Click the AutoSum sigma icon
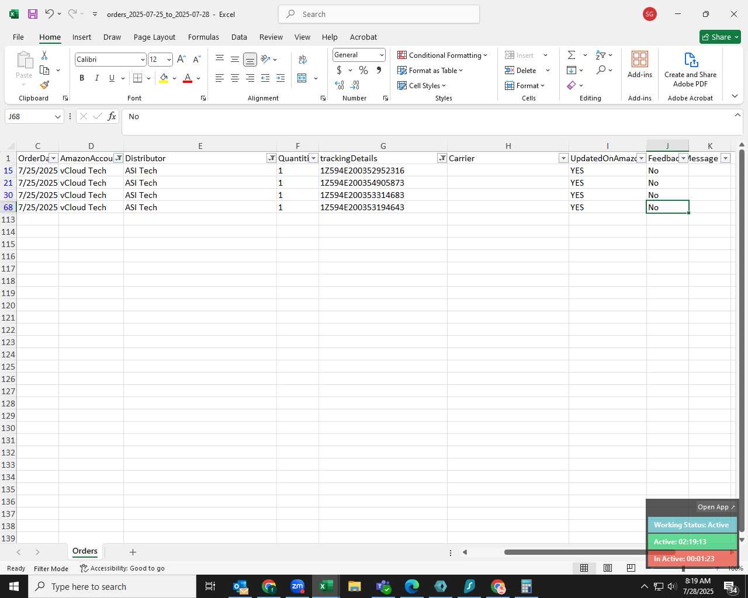 pyautogui.click(x=572, y=55)
